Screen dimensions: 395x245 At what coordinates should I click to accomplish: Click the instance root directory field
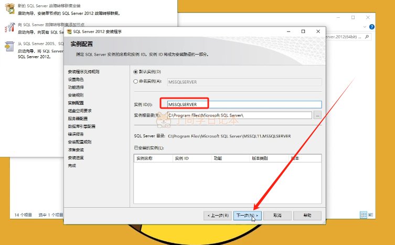[240, 115]
